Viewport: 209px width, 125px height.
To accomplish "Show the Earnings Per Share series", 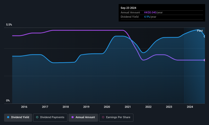I will pyautogui.click(x=116, y=118).
